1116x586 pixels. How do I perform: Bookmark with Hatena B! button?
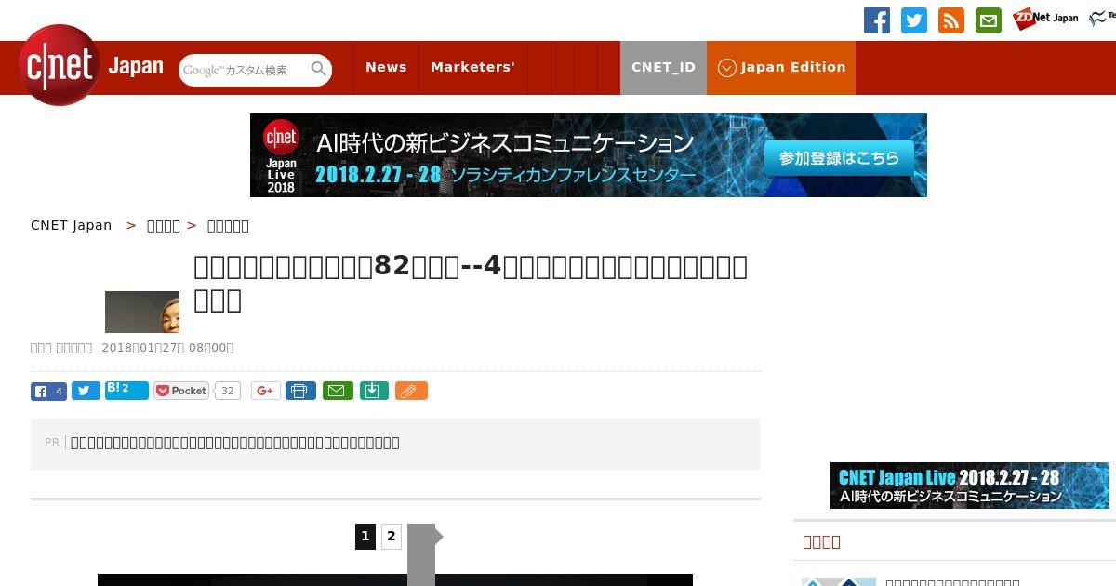tap(126, 390)
